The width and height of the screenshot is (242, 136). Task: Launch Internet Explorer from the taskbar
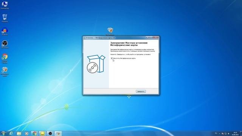tap(11, 133)
